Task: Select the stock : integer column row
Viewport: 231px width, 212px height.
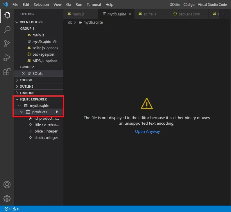Action: tap(39, 137)
